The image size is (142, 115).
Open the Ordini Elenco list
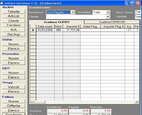coord(14,49)
